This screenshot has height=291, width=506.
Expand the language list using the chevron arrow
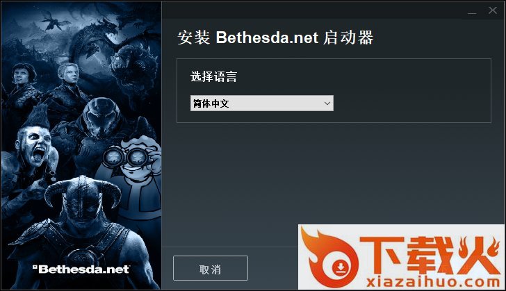327,103
